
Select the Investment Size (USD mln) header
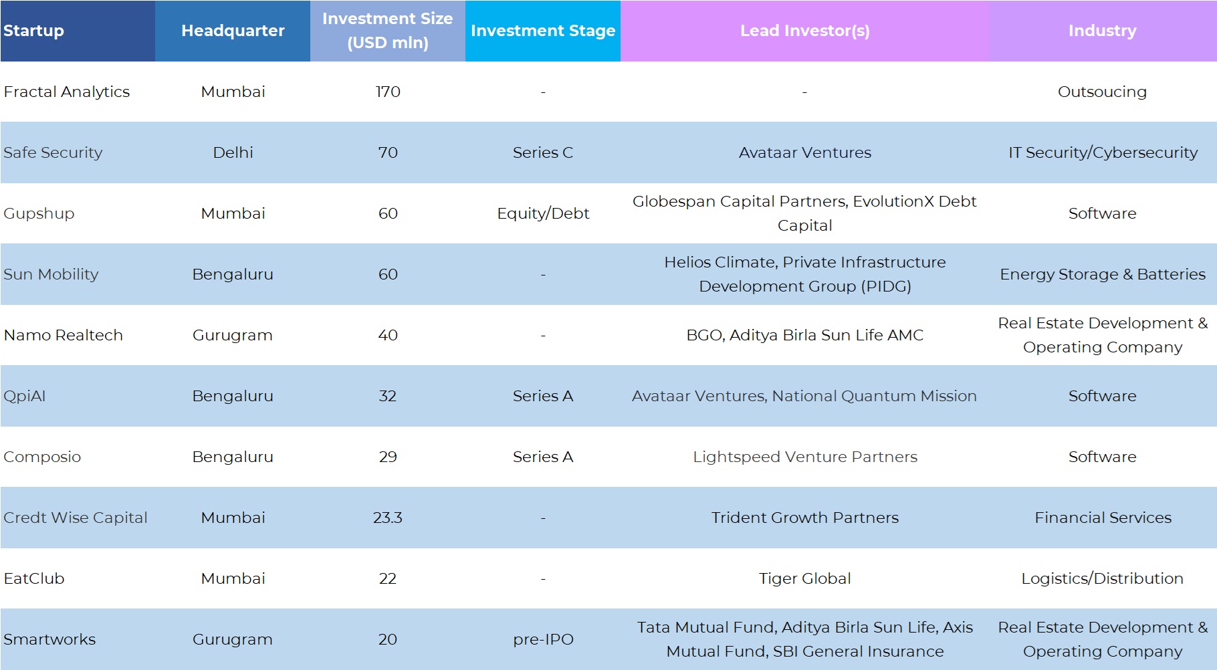pos(388,31)
